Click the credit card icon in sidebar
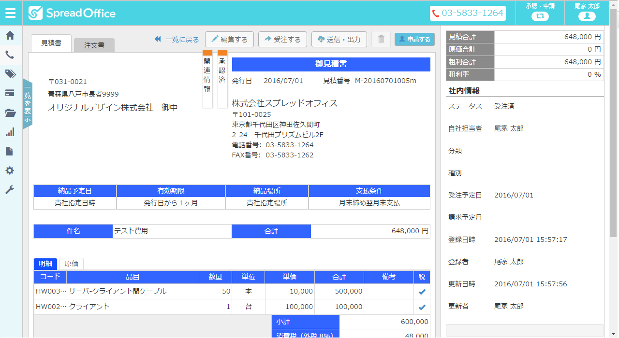Screen dimensions: 619x338 pos(10,93)
